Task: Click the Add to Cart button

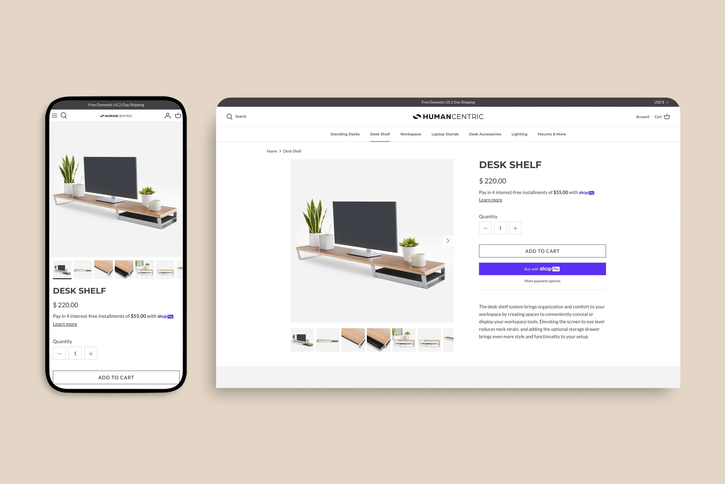Action: [542, 251]
